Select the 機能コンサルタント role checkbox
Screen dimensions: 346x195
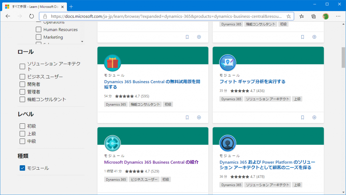pyautogui.click(x=22, y=99)
